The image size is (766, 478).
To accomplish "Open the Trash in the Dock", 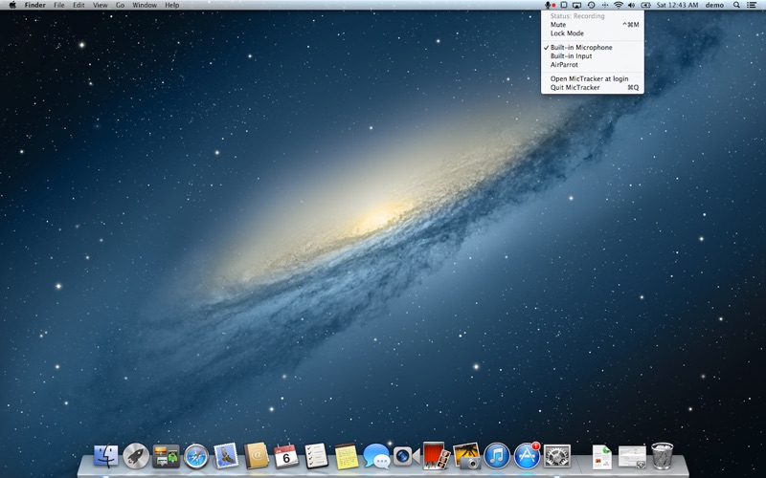I will [663, 456].
